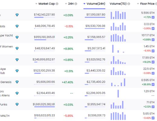Image resolution: width=157 pixels, height=121 pixels.
Task: Click the $1,596,091.73 volume value
Action: click(97, 115)
